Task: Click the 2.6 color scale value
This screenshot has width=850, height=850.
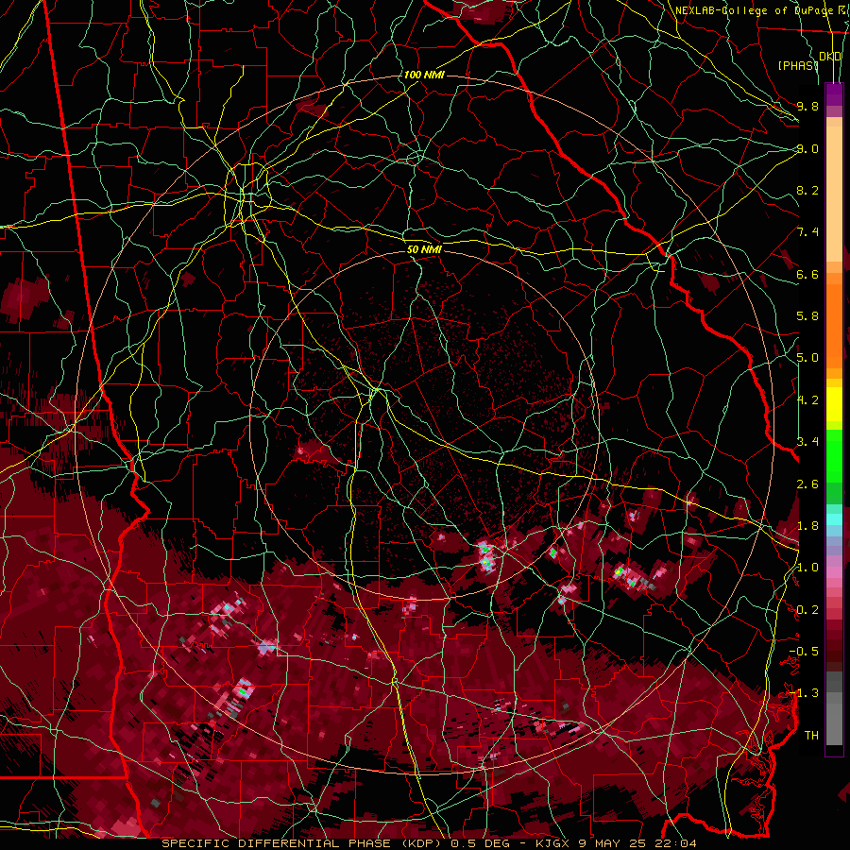Action: click(807, 484)
